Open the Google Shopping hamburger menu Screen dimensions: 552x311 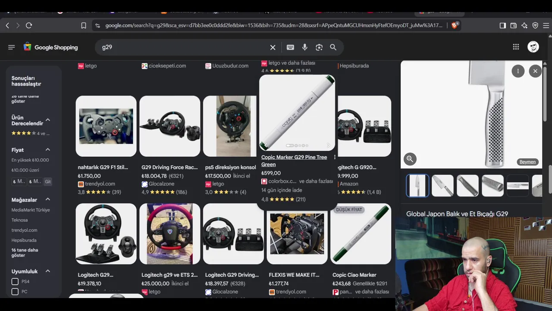point(12,47)
